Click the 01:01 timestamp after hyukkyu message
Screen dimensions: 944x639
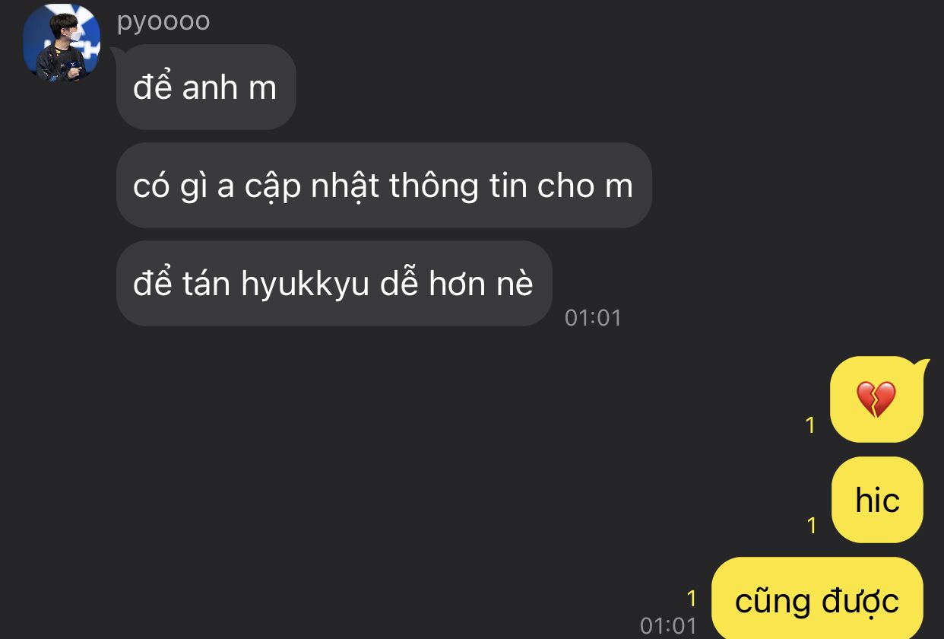click(x=593, y=318)
